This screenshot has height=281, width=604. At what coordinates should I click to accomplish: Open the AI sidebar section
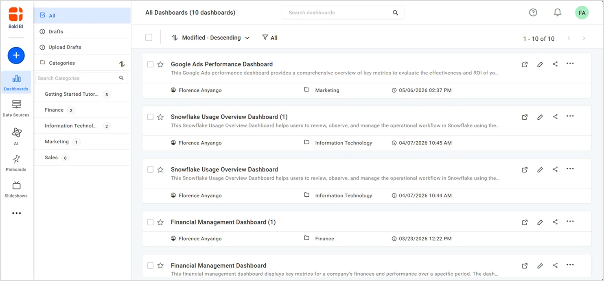[16, 136]
